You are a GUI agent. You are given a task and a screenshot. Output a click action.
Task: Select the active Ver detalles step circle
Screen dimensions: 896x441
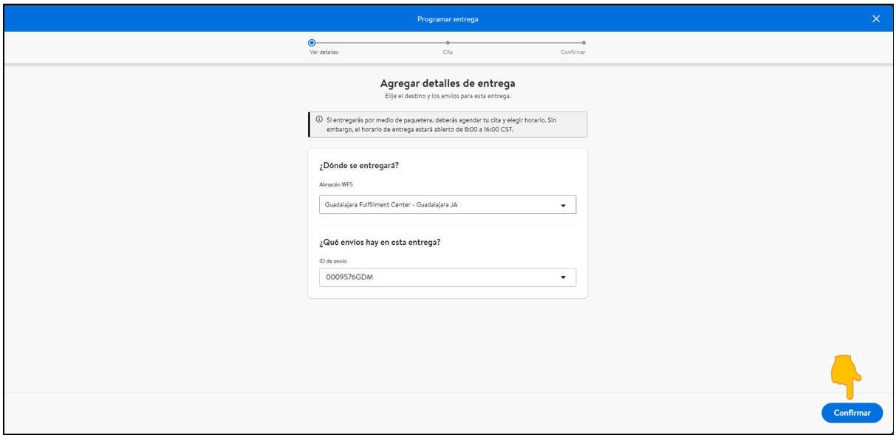click(312, 43)
